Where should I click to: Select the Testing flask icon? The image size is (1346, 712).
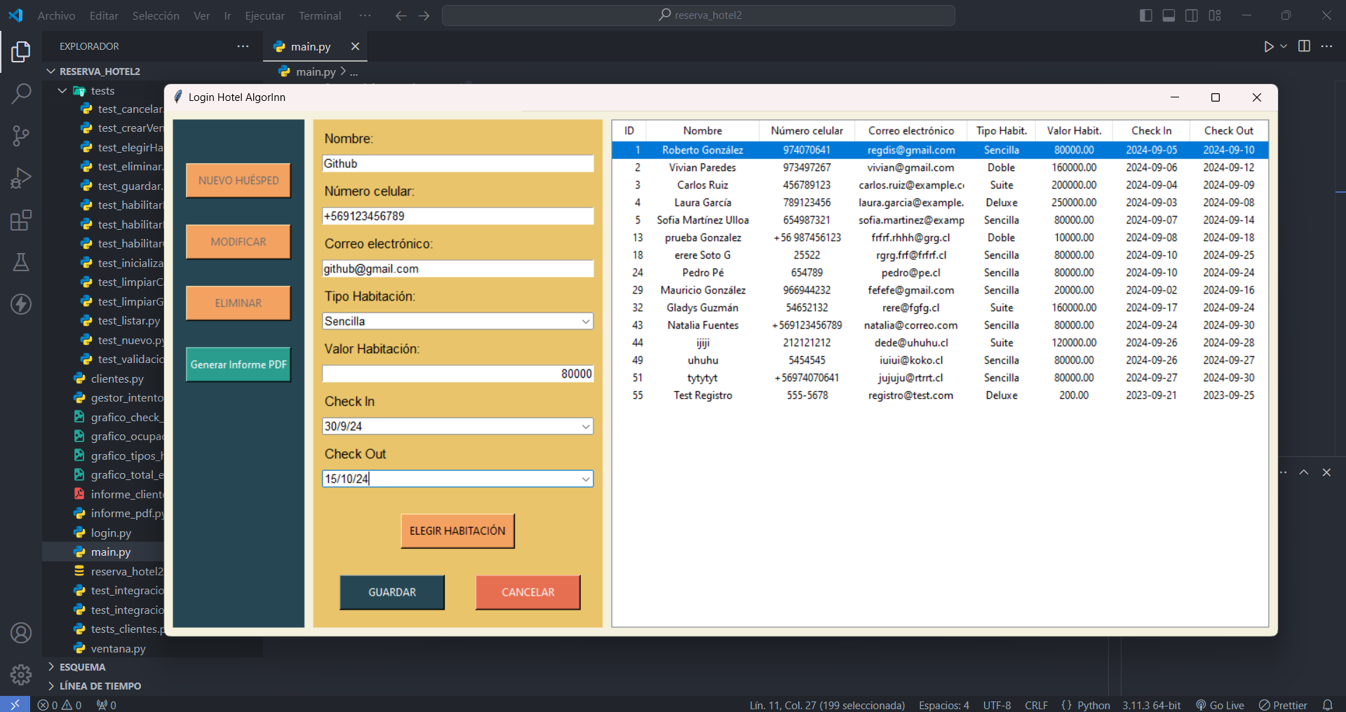(20, 262)
